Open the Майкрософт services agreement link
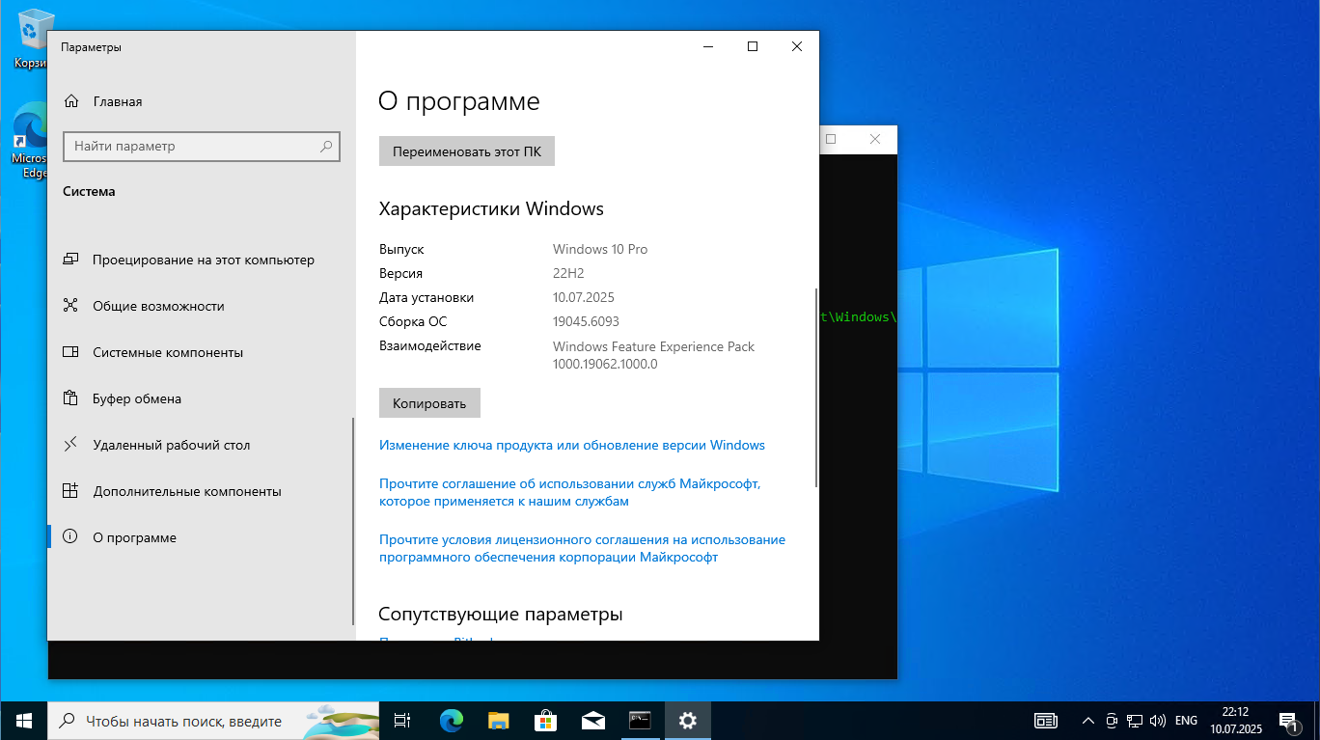The height and width of the screenshot is (740, 1320). (x=570, y=492)
